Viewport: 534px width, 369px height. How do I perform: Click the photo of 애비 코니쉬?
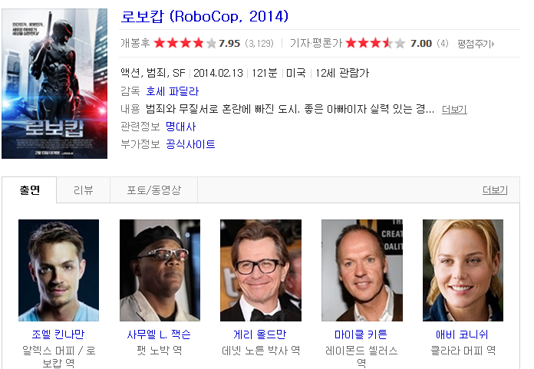463,270
